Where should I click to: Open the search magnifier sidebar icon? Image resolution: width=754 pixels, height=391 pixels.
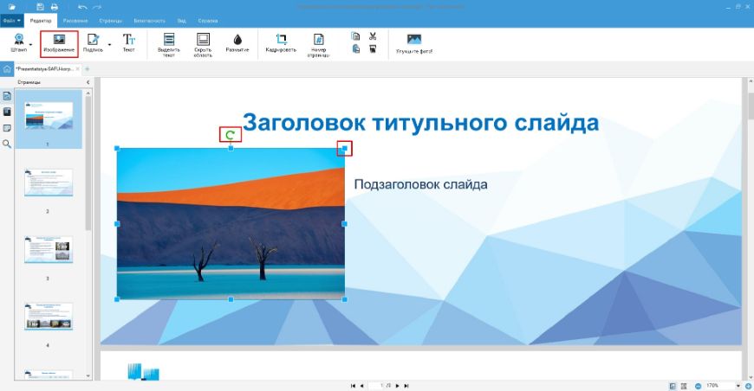[7, 144]
